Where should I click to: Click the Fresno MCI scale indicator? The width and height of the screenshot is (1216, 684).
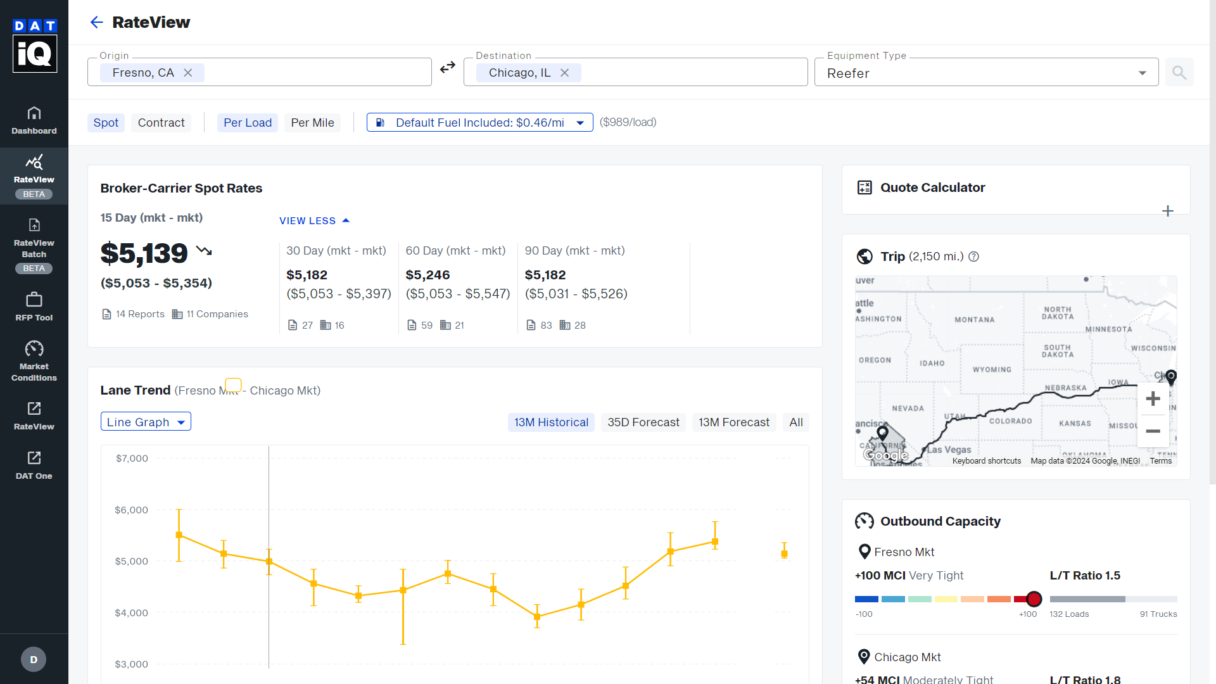[1034, 599]
